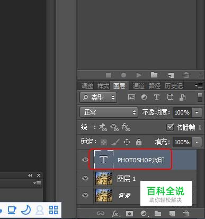The image size is (205, 219).
Task: Select the 背景 layer thumbnail
Action: click(104, 195)
